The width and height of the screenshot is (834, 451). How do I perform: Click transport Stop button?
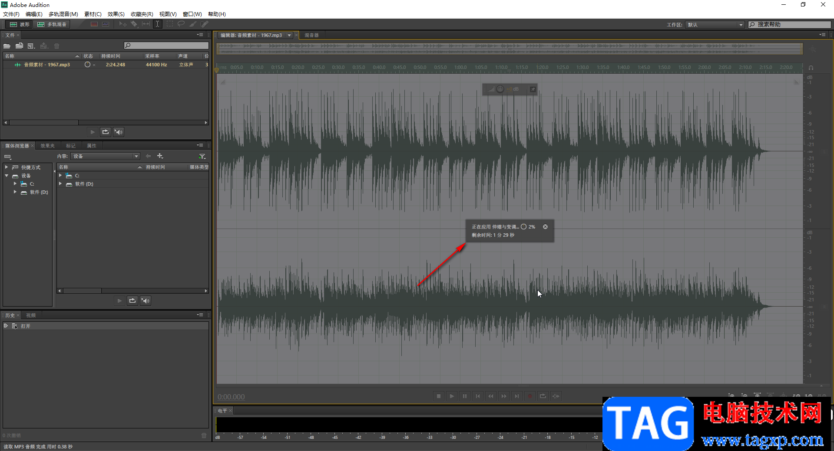point(439,396)
